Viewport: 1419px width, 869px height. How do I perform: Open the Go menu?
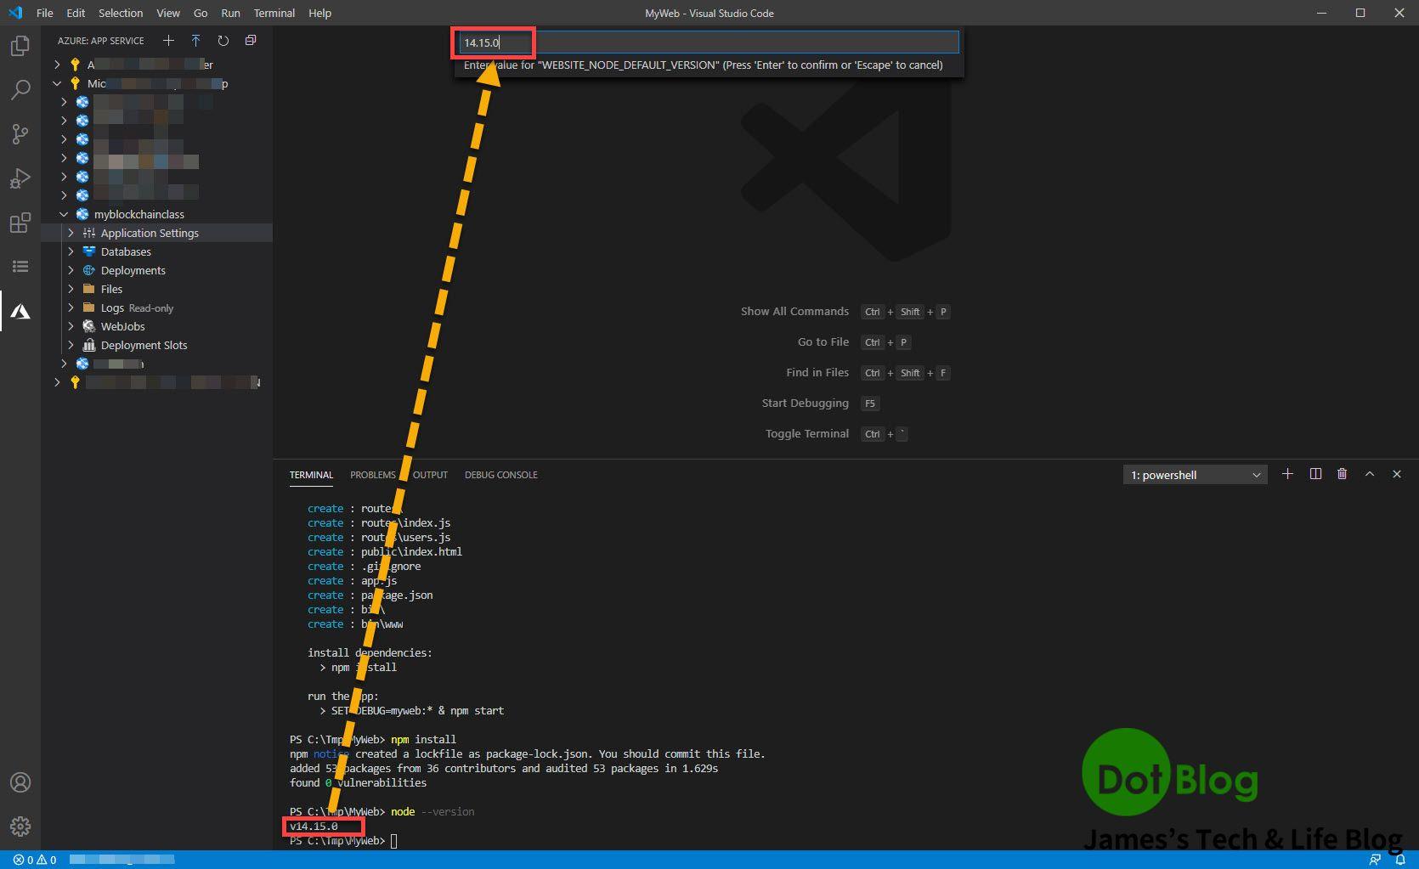point(201,13)
